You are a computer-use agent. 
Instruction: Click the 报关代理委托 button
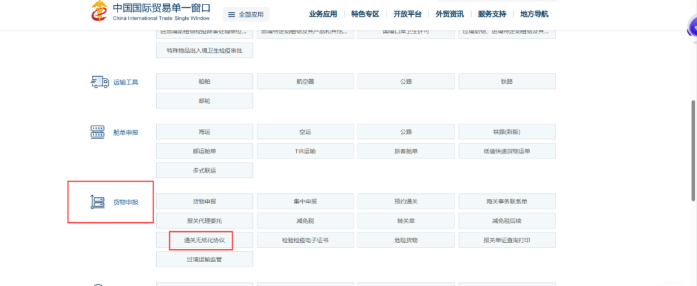tap(204, 221)
